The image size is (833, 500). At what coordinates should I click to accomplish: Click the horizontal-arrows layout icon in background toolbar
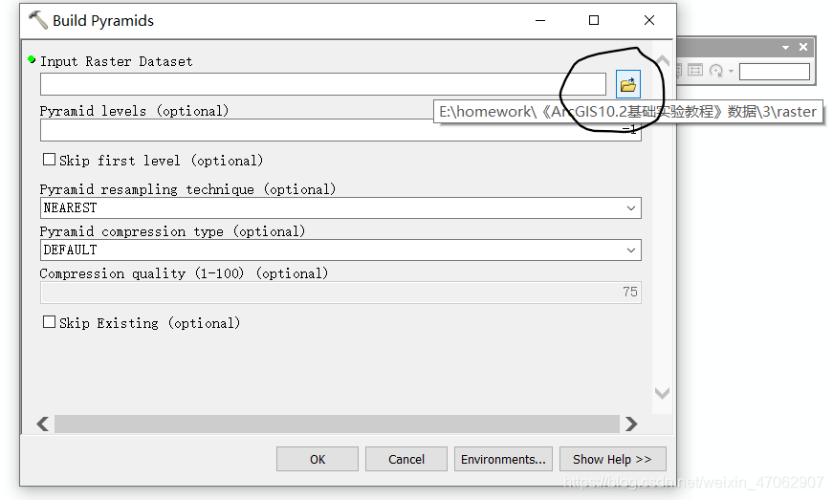click(695, 70)
